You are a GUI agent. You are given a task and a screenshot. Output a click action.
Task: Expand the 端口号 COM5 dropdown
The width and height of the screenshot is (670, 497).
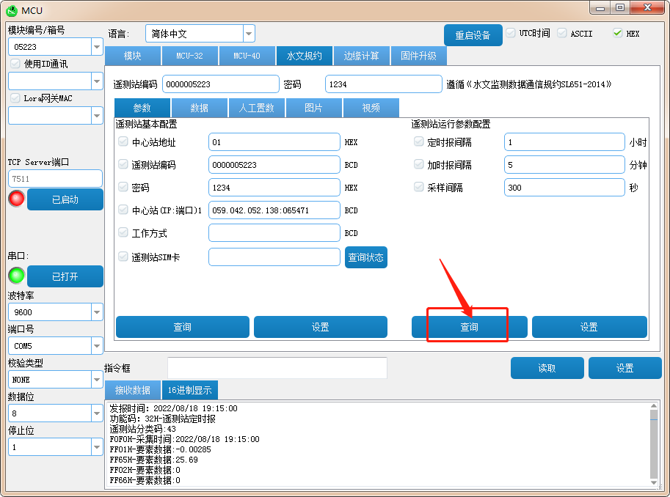[x=97, y=345]
